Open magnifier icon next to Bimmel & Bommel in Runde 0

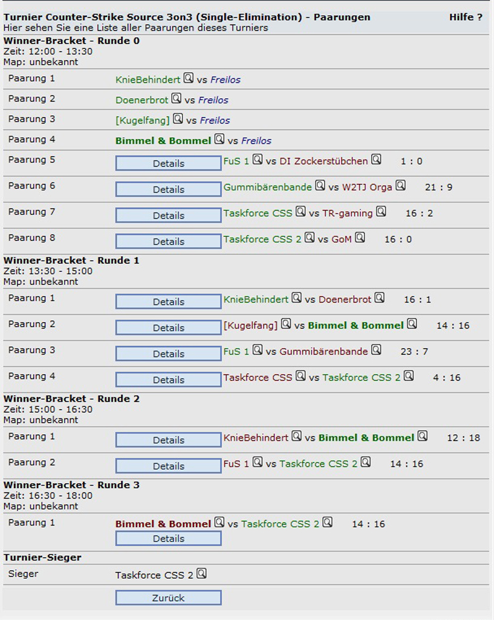coord(219,139)
